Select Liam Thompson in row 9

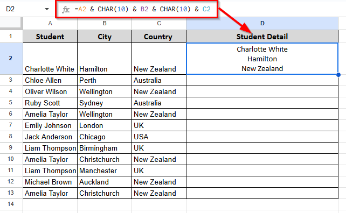[50, 148]
